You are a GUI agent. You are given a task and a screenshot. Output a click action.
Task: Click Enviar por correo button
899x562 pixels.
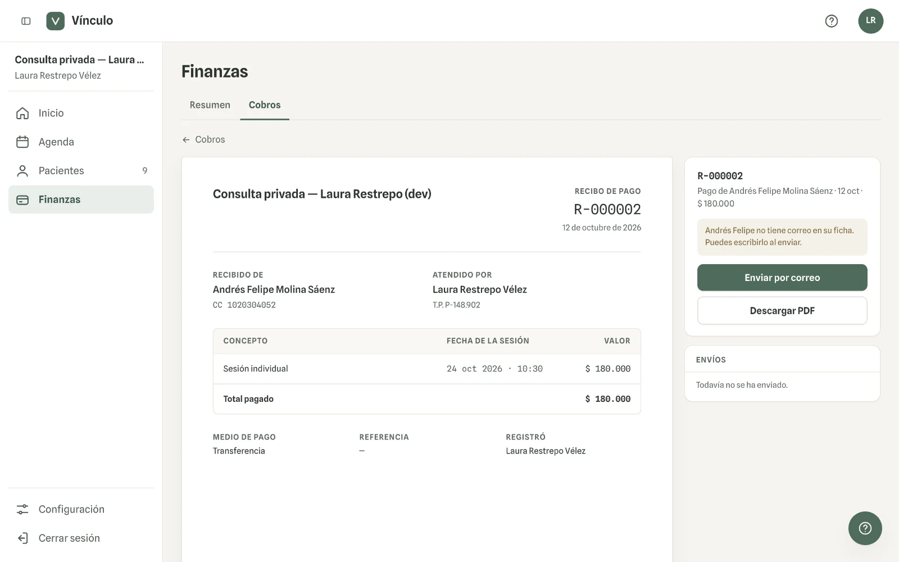[782, 278]
